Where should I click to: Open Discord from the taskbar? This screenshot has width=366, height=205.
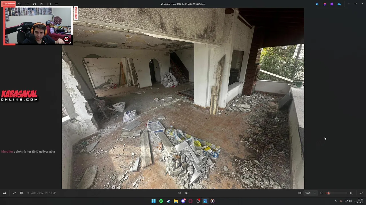coord(183,201)
